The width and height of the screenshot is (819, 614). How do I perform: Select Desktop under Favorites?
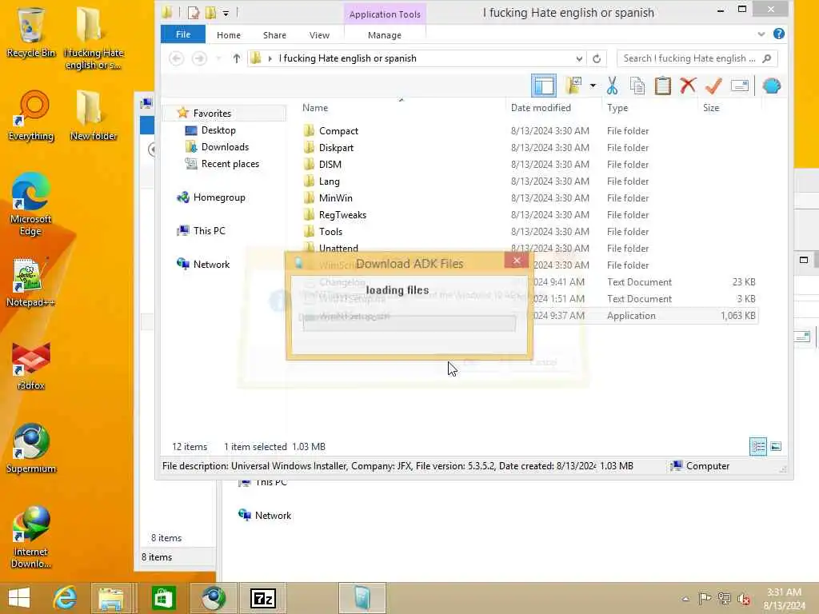coord(218,130)
